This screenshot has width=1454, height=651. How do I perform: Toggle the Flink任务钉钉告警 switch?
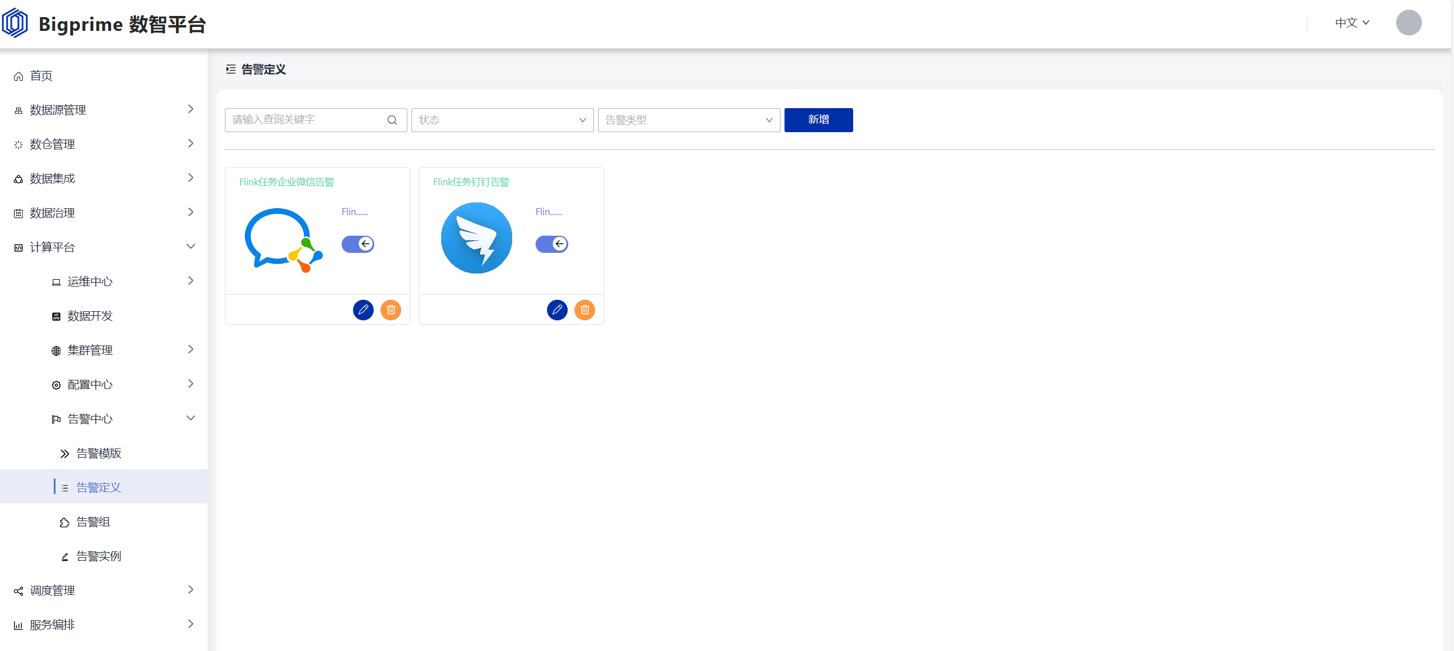(x=552, y=244)
